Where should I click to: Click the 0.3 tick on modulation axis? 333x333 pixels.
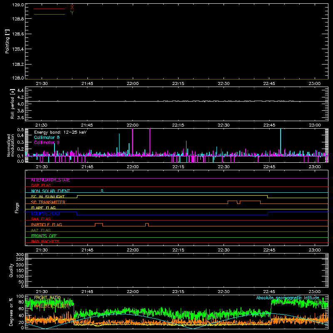coord(20,142)
